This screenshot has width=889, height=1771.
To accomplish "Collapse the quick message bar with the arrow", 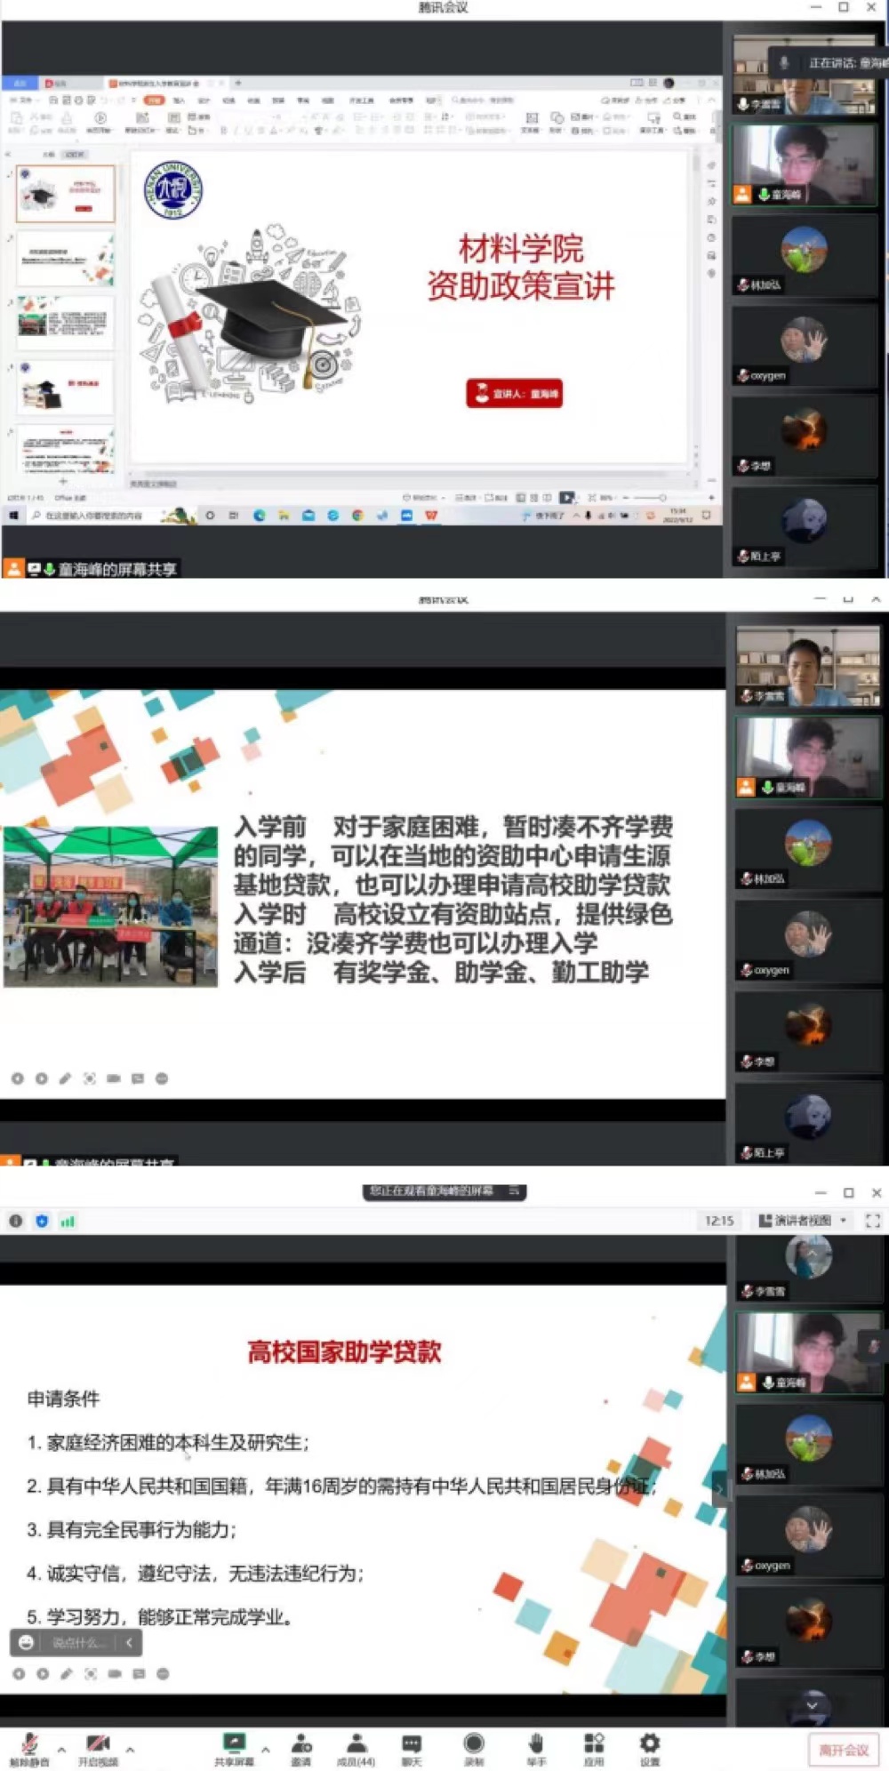I will [129, 1643].
